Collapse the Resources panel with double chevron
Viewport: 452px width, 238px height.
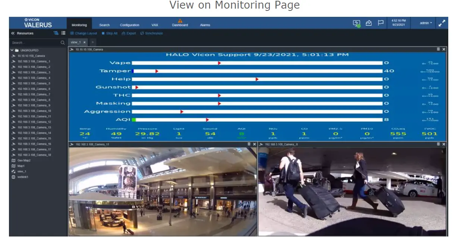coord(13,33)
